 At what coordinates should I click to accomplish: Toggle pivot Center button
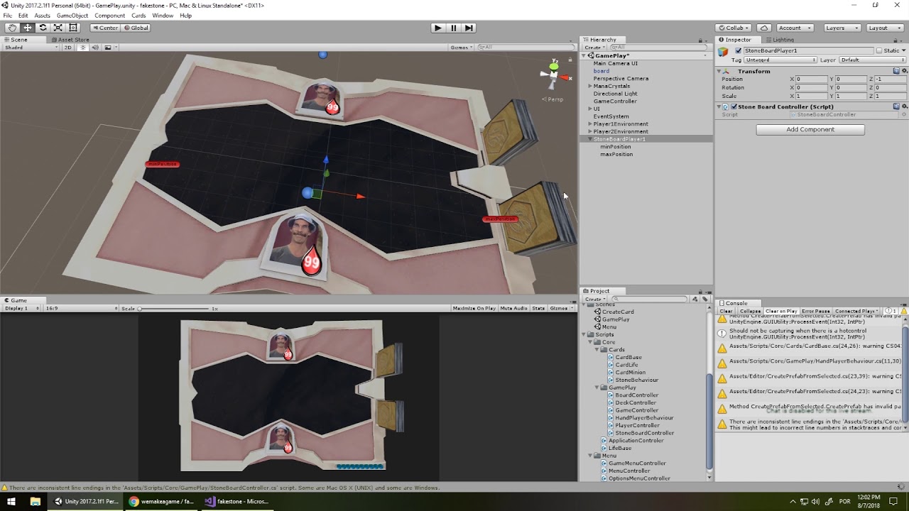[x=105, y=28]
